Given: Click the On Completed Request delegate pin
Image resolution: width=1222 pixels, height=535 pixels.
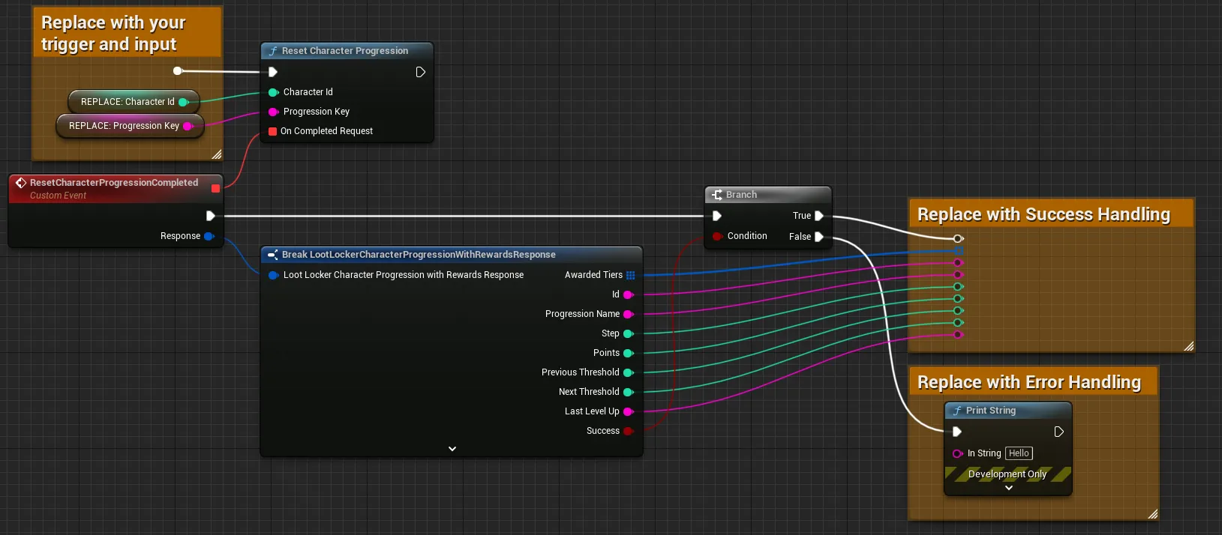Looking at the screenshot, I should pyautogui.click(x=273, y=131).
